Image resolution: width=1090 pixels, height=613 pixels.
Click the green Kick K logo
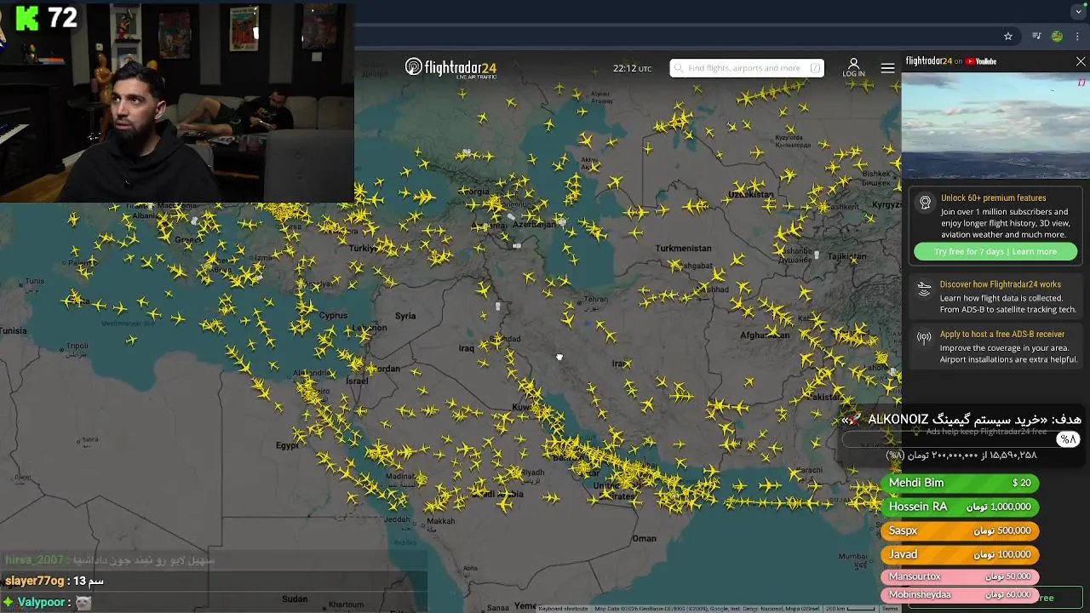tap(27, 17)
